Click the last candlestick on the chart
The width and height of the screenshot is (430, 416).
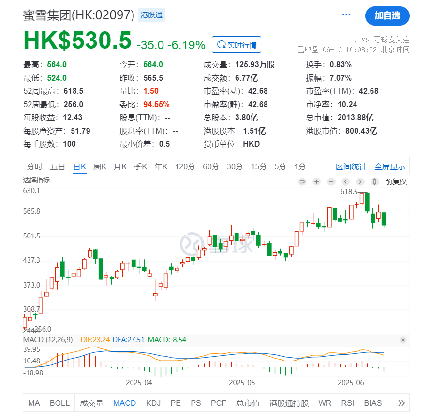pyautogui.click(x=384, y=219)
